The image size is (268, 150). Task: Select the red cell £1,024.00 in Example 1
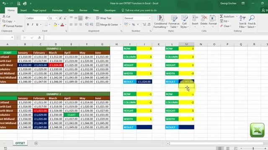click(56, 65)
